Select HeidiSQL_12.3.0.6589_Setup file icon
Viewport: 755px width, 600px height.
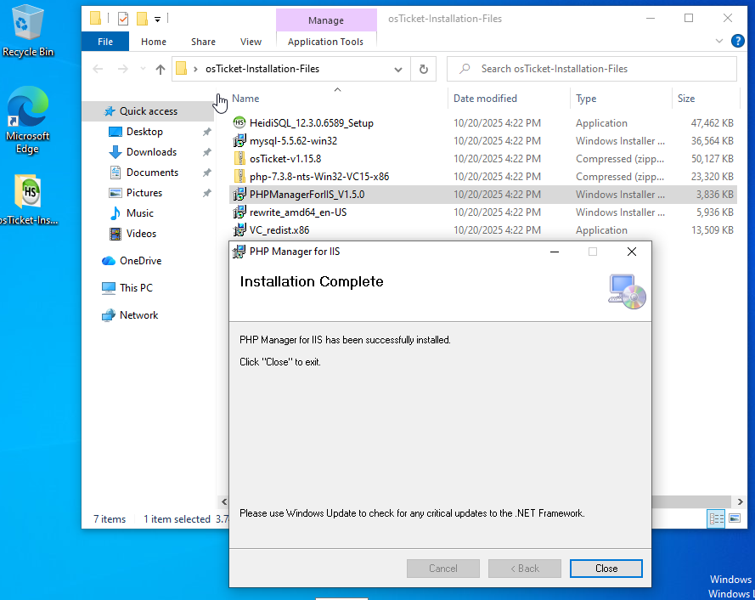pos(239,123)
